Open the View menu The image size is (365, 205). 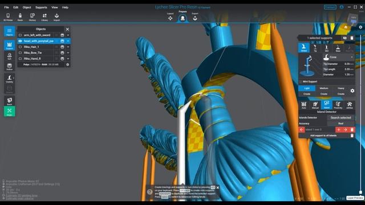coord(55,7)
